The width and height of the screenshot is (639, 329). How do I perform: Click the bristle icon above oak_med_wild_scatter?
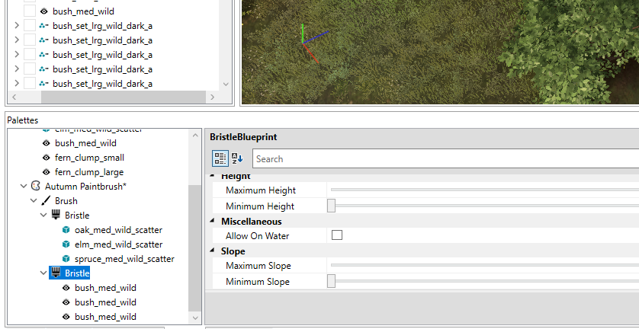(56, 215)
